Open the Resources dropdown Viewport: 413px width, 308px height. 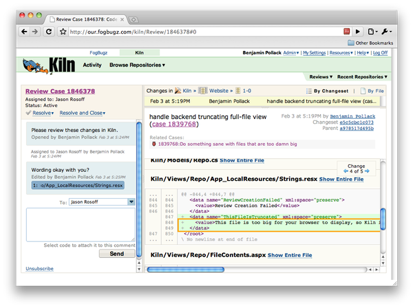pyautogui.click(x=341, y=53)
